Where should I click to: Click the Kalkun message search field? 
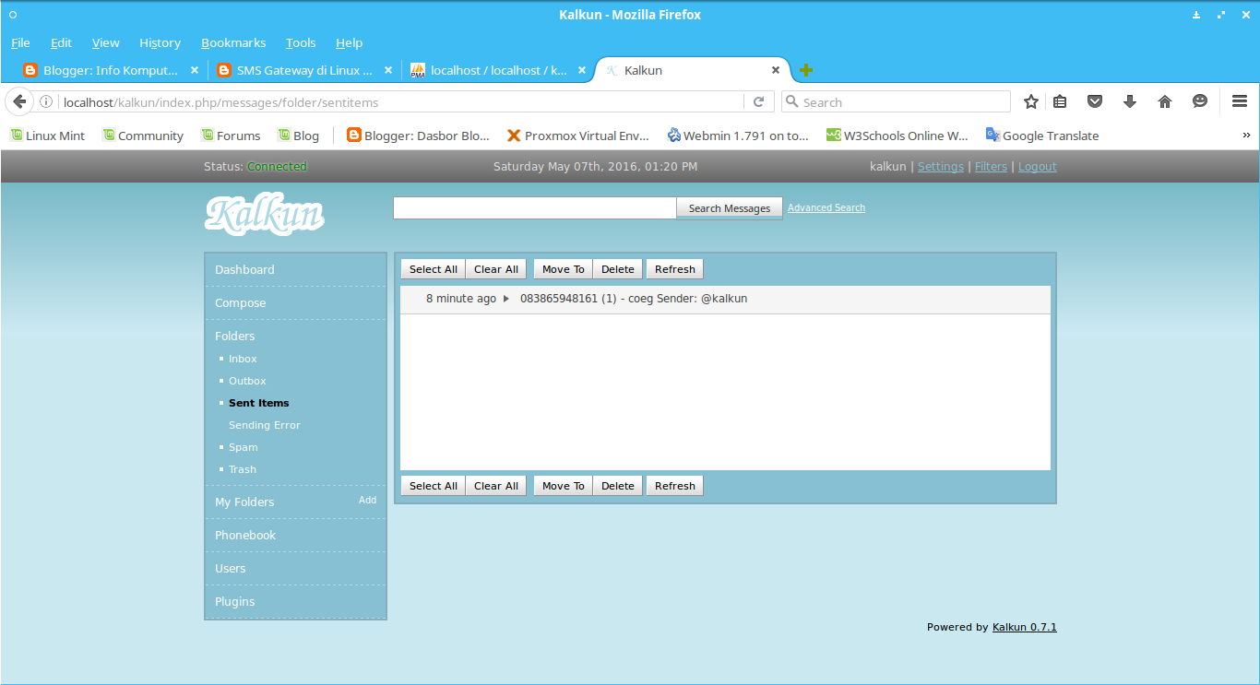535,208
